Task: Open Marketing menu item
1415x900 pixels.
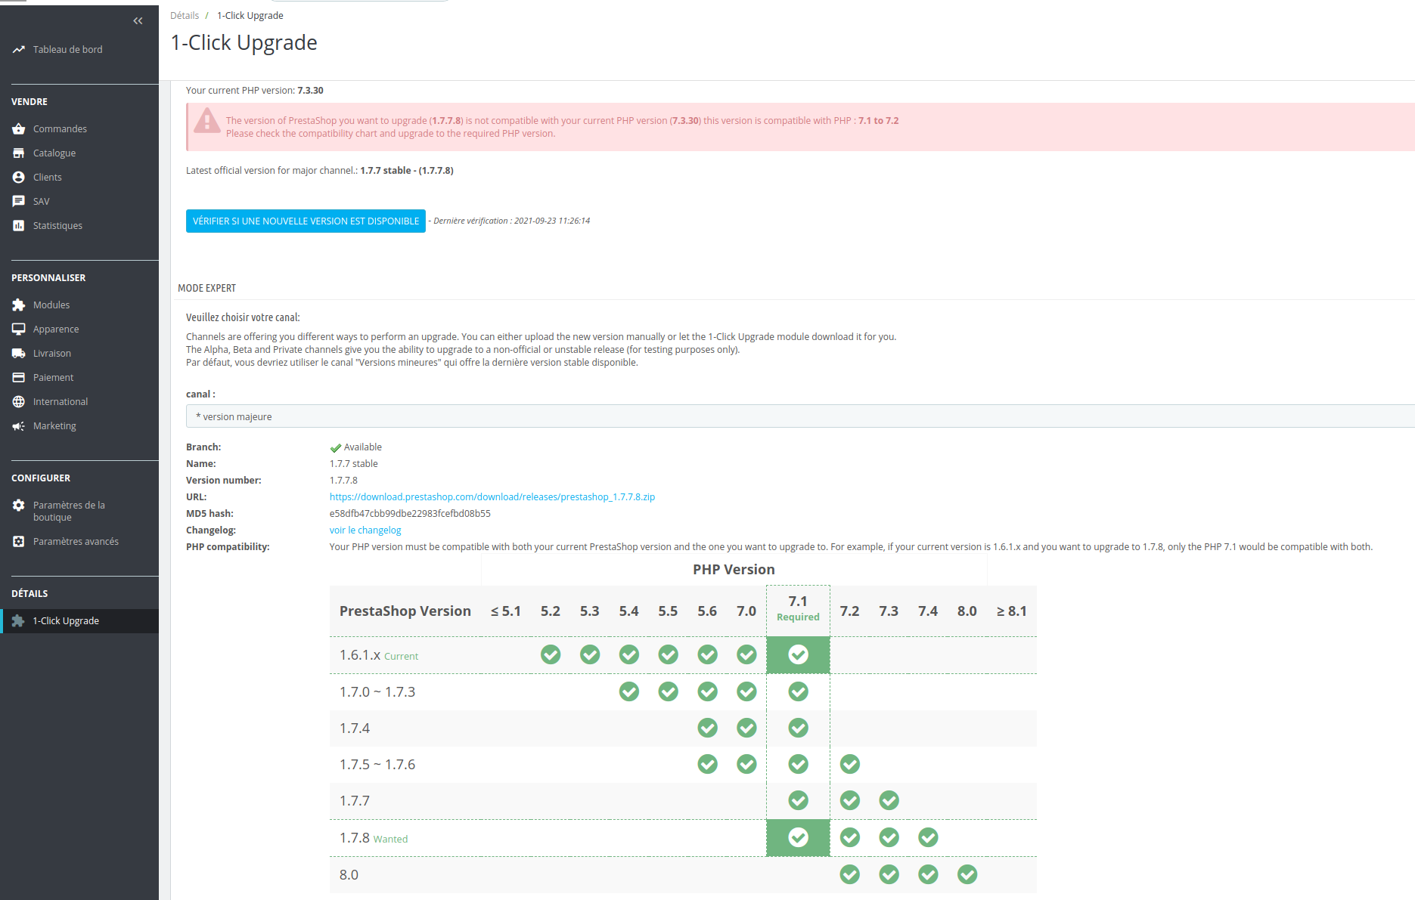Action: pyautogui.click(x=54, y=426)
